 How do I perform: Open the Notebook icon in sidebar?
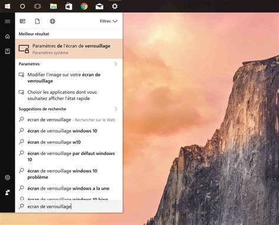8,51
